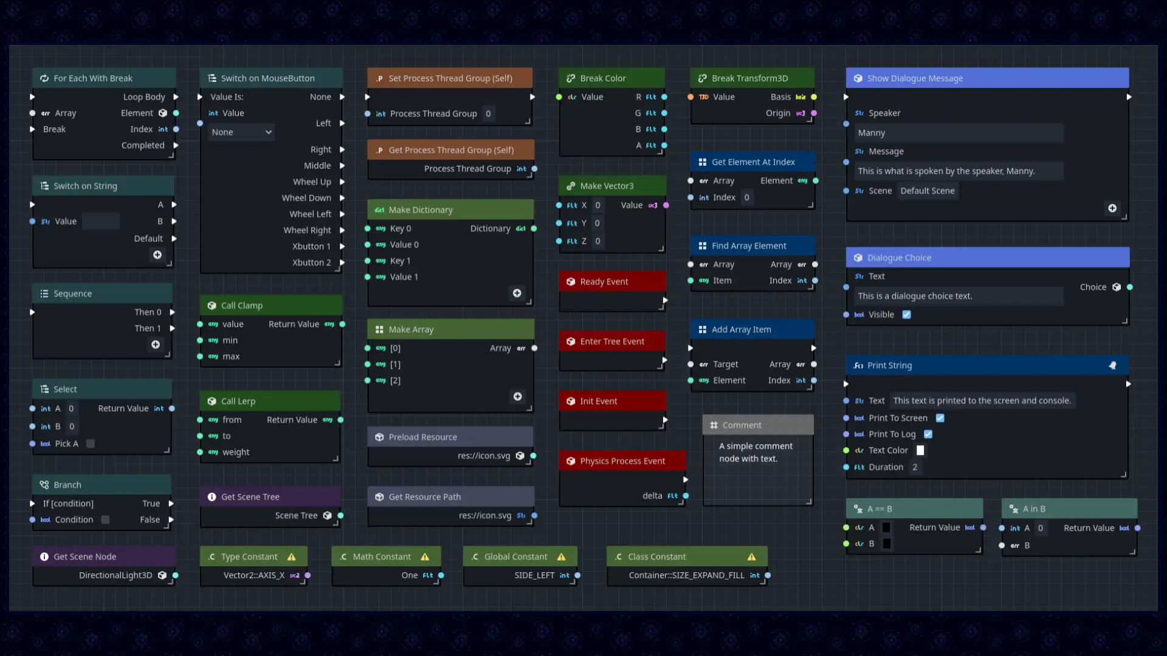Image resolution: width=1167 pixels, height=656 pixels.
Task: Click color swatch A in A == B node
Action: tap(886, 527)
